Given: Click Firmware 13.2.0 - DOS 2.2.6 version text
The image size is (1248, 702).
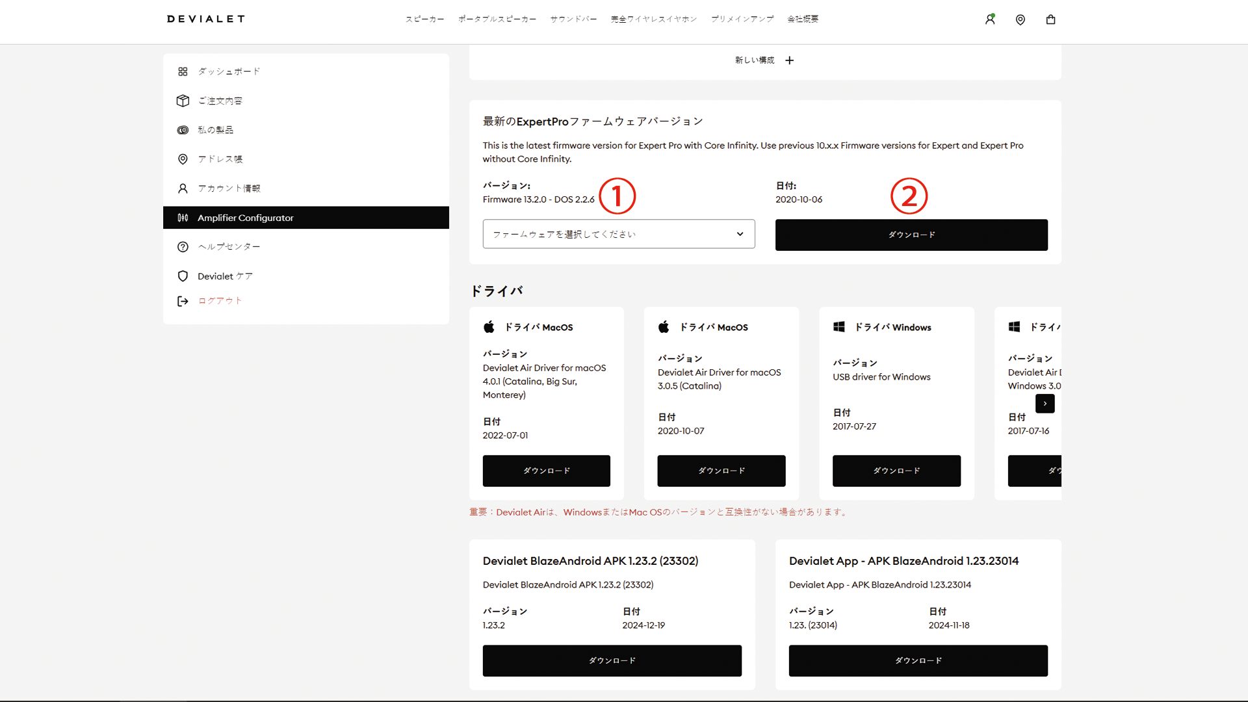Looking at the screenshot, I should (x=538, y=200).
